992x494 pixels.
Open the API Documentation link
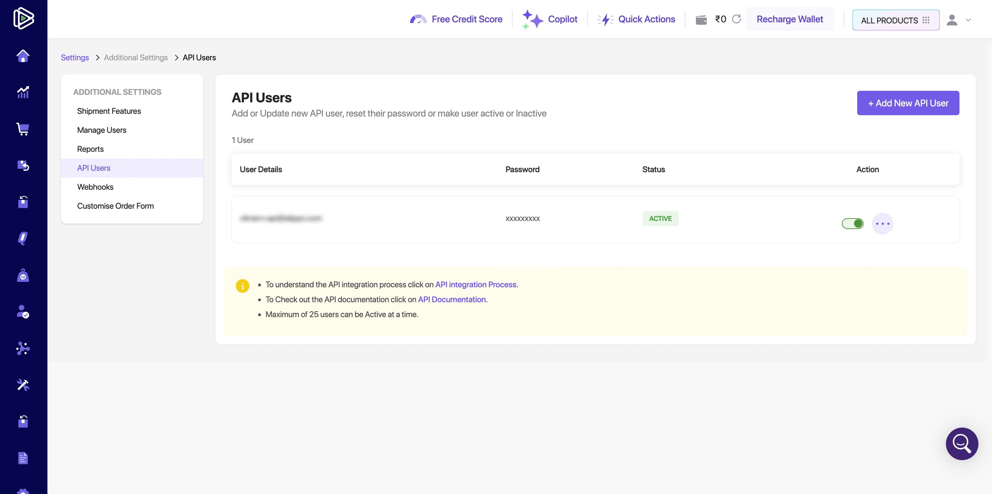(x=451, y=299)
